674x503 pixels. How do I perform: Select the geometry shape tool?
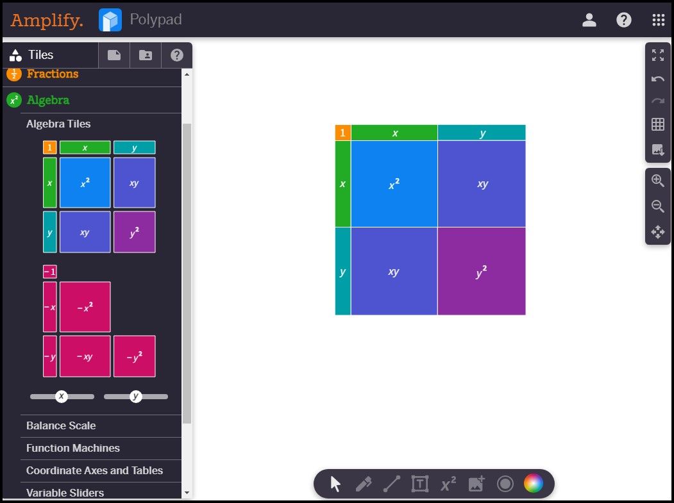505,484
